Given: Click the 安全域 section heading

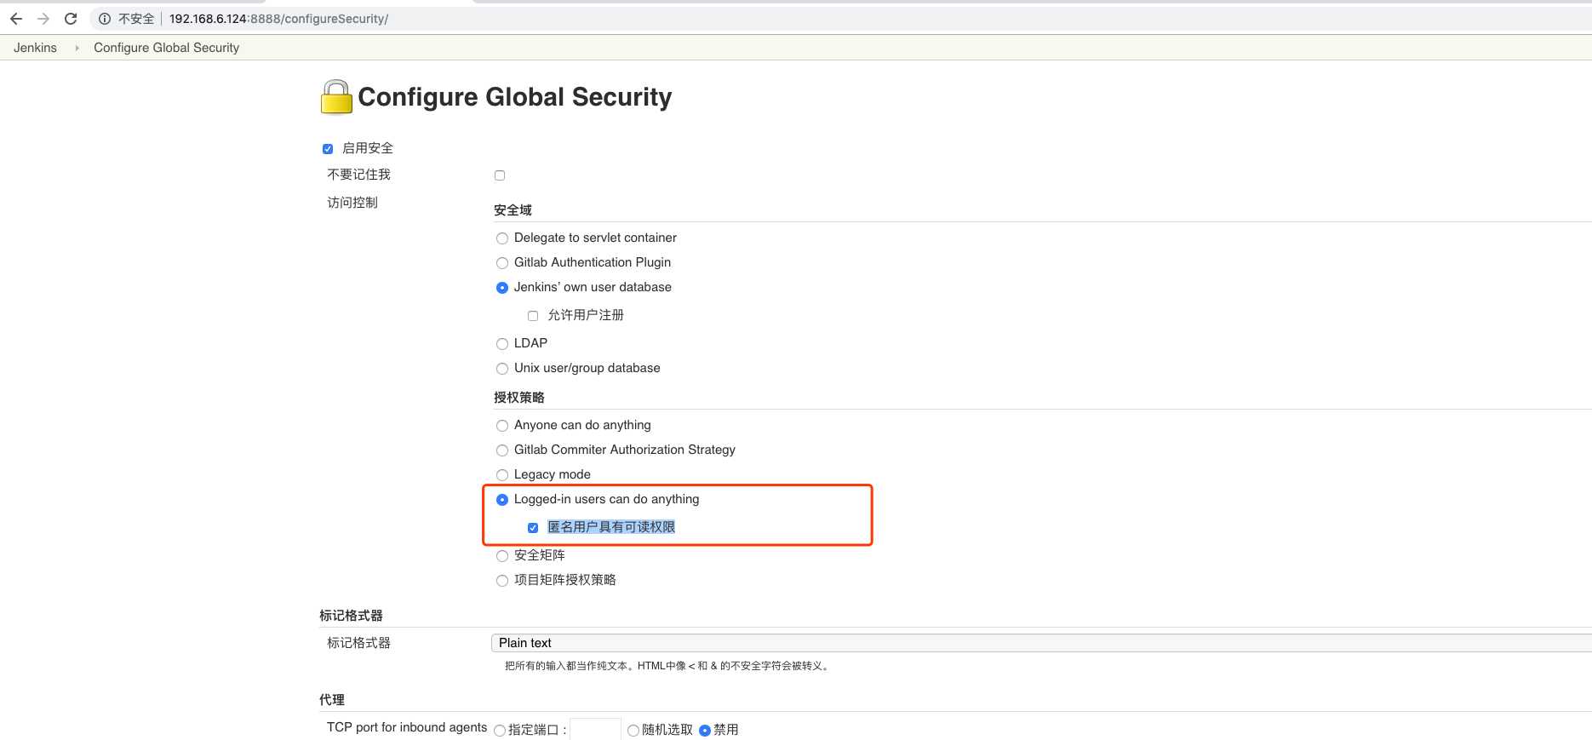Looking at the screenshot, I should click(513, 210).
